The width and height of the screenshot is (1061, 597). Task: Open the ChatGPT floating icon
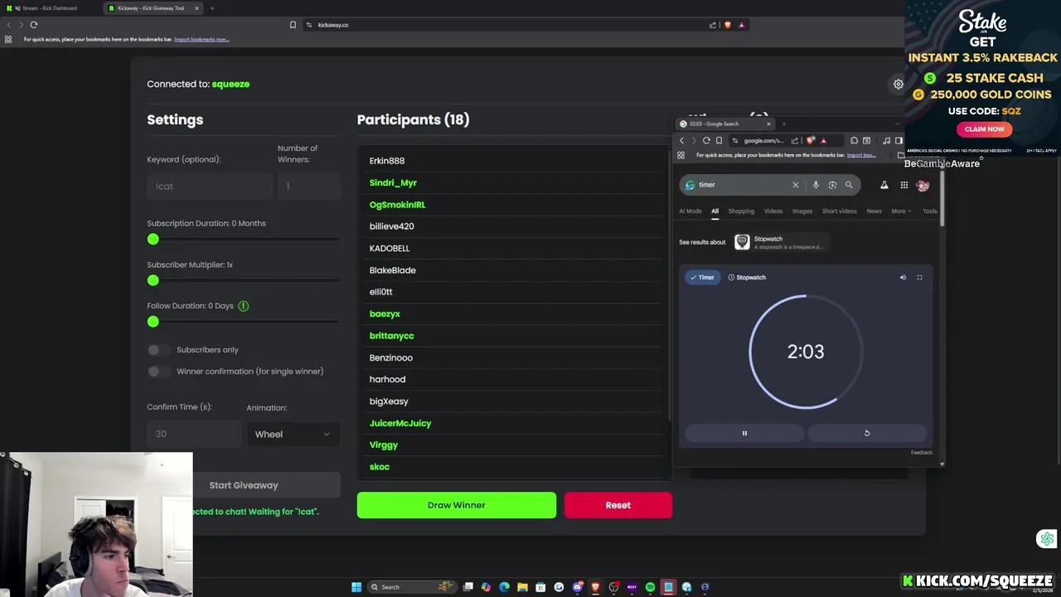[1047, 539]
